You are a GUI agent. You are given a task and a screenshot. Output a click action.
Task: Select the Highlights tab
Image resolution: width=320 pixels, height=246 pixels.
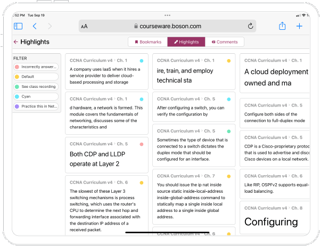(186, 42)
